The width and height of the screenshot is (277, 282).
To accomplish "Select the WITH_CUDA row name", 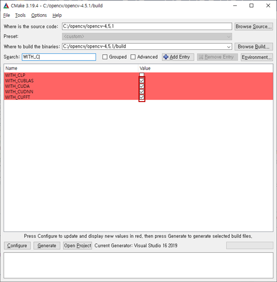I will 17,86.
